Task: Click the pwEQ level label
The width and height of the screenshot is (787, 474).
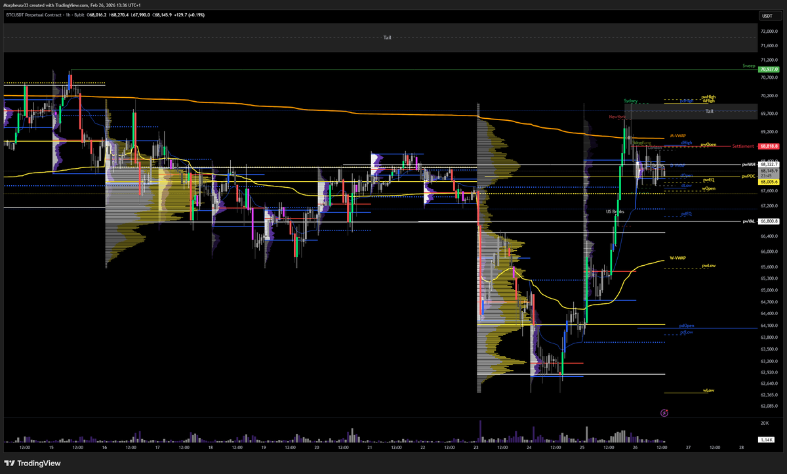Action: (708, 180)
